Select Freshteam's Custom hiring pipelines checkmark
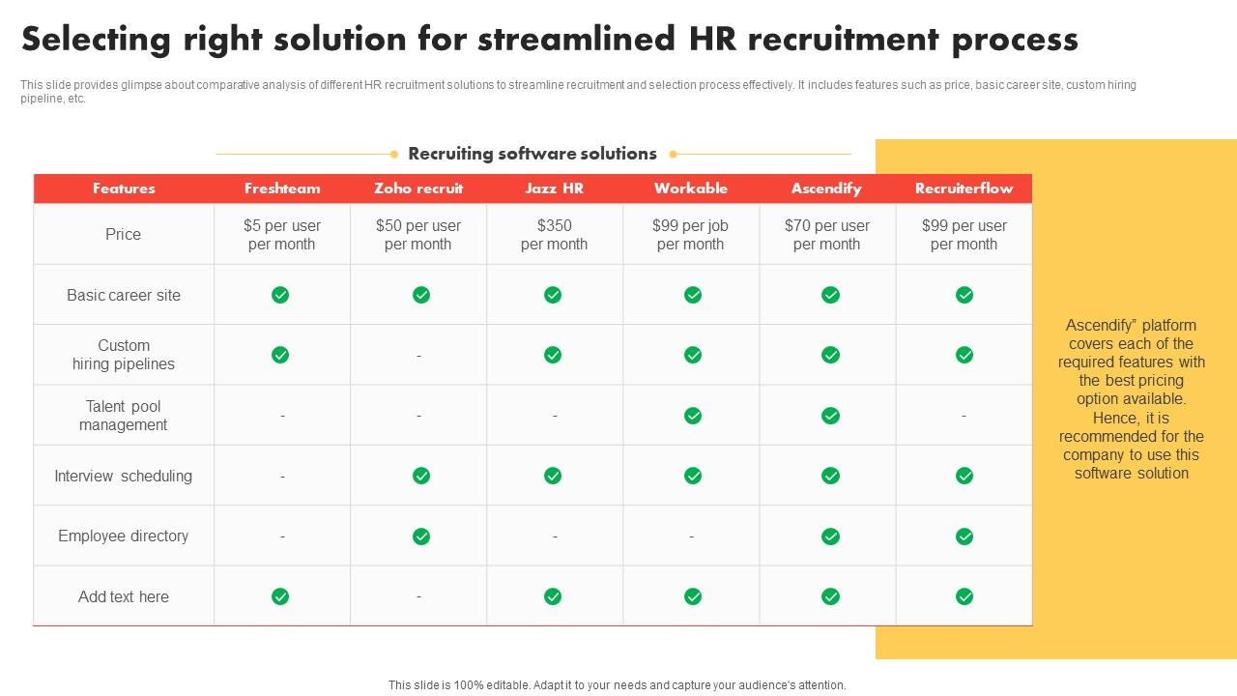 click(280, 355)
